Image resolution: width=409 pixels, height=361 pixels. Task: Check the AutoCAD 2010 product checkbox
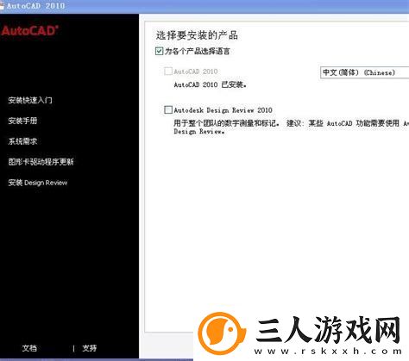168,71
